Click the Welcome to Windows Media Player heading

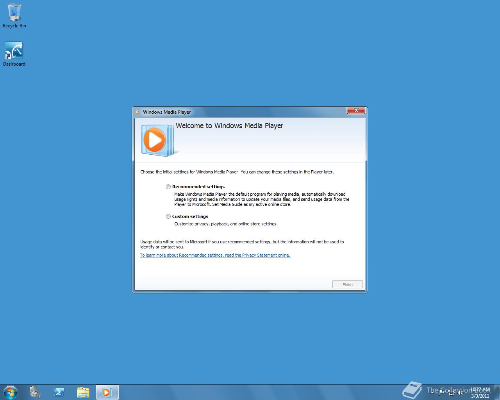(x=229, y=126)
